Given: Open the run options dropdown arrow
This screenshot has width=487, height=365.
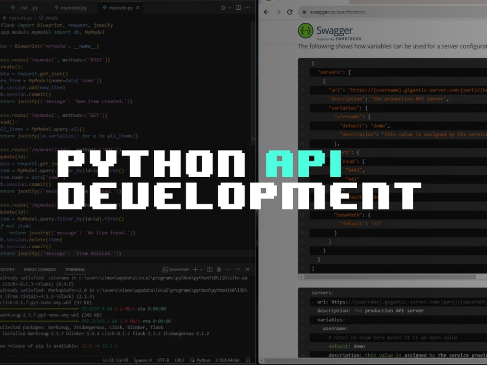Looking at the screenshot, I should [230, 7].
